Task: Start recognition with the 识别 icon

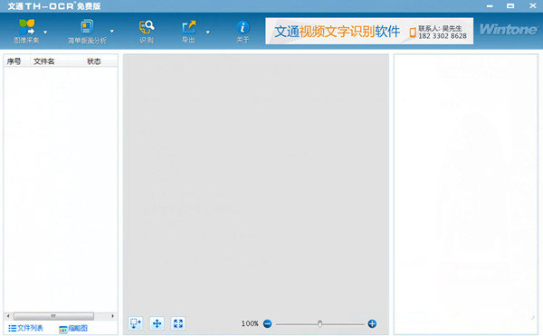Action: (x=147, y=27)
